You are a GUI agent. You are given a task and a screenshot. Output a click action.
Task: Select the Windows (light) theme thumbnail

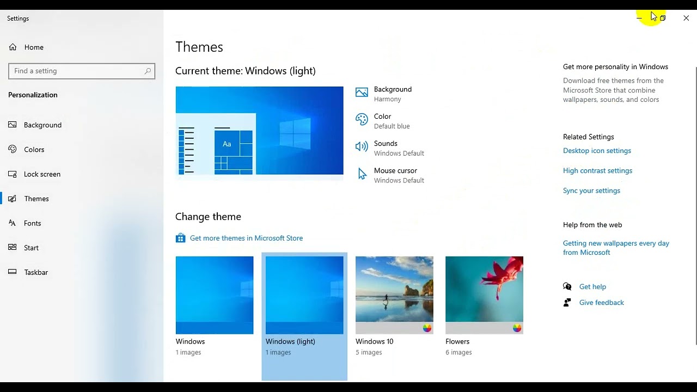pyautogui.click(x=304, y=295)
